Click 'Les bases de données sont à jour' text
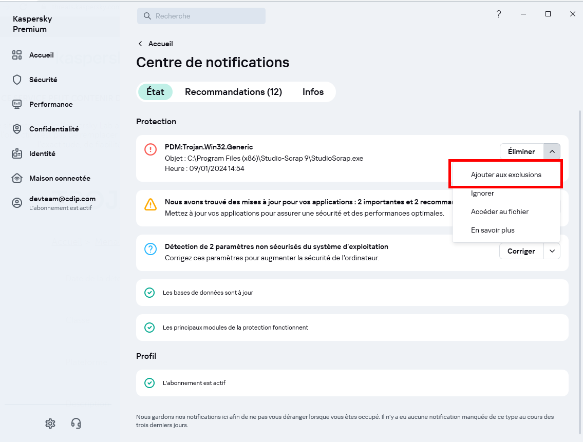The height and width of the screenshot is (442, 583). (x=208, y=293)
